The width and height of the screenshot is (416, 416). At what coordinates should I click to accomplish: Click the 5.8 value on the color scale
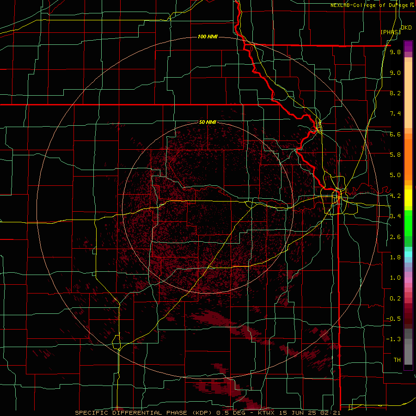[x=395, y=155]
